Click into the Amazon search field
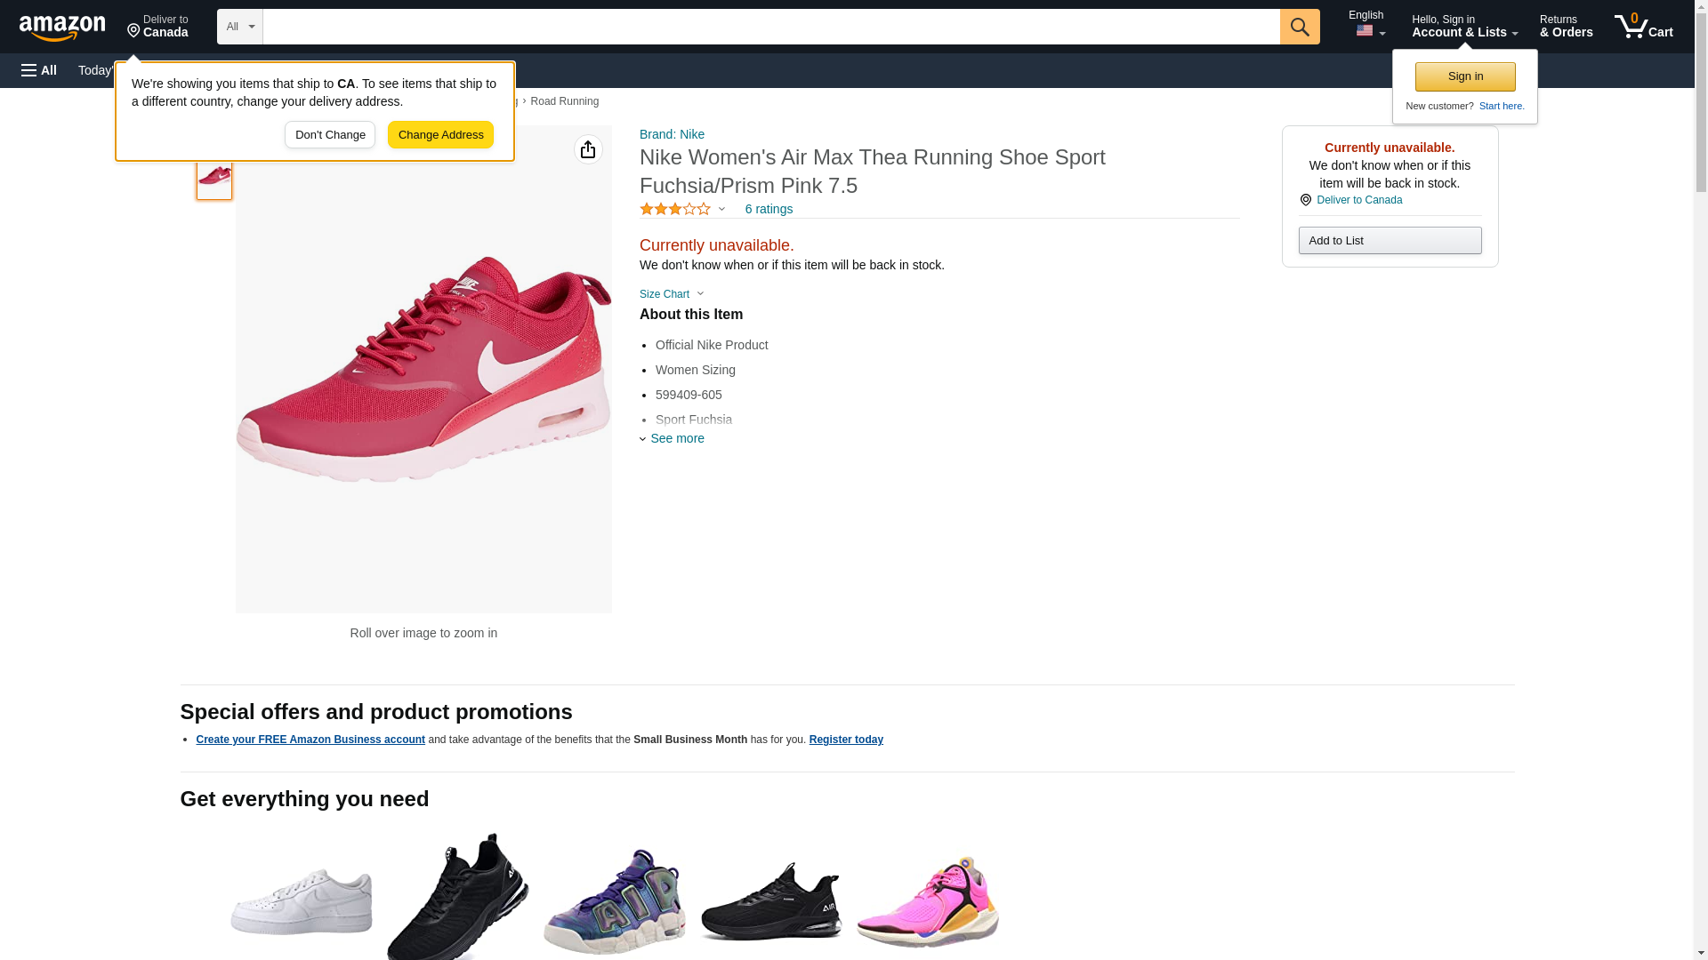 [x=770, y=27]
